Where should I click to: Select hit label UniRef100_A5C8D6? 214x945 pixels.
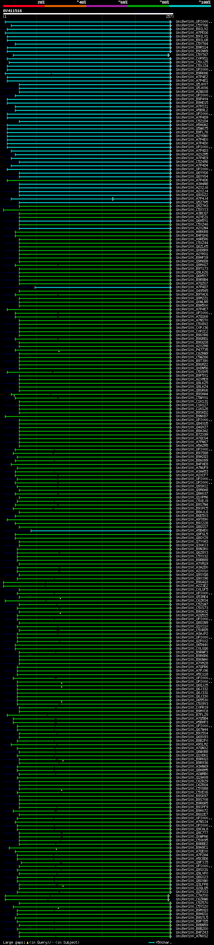coord(192,859)
